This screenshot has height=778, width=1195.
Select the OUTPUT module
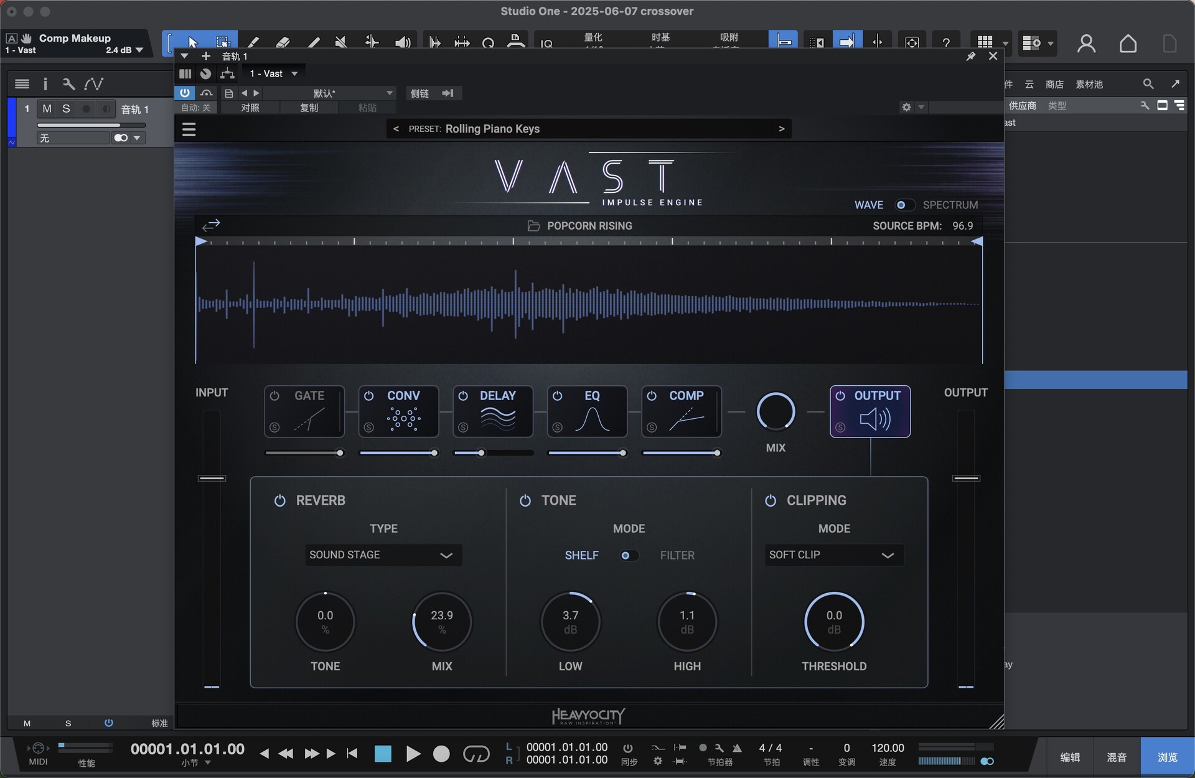pyautogui.click(x=870, y=411)
